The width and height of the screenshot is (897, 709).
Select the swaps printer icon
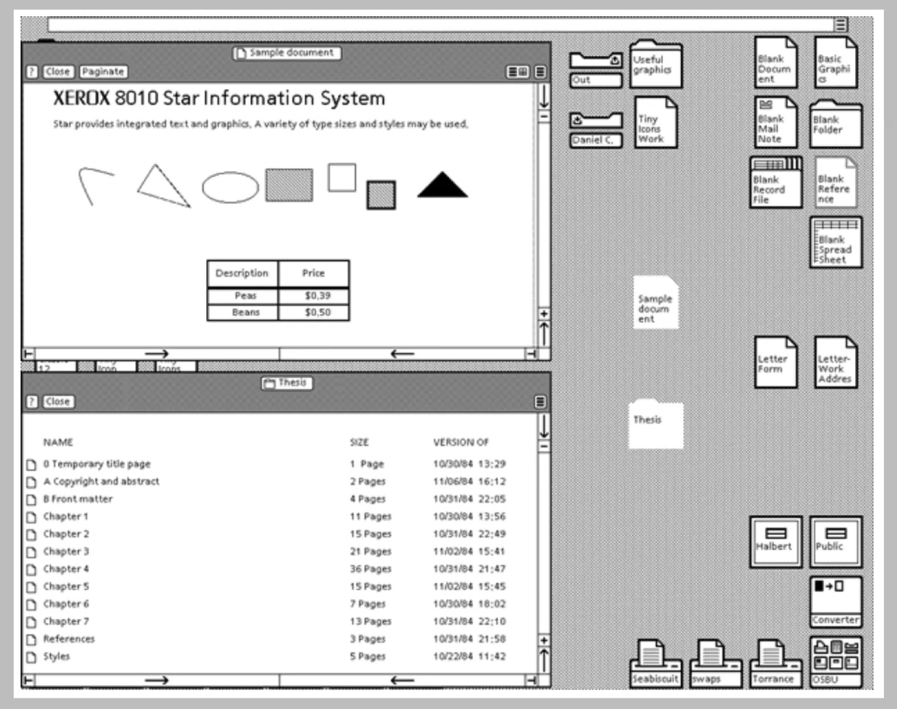(716, 663)
